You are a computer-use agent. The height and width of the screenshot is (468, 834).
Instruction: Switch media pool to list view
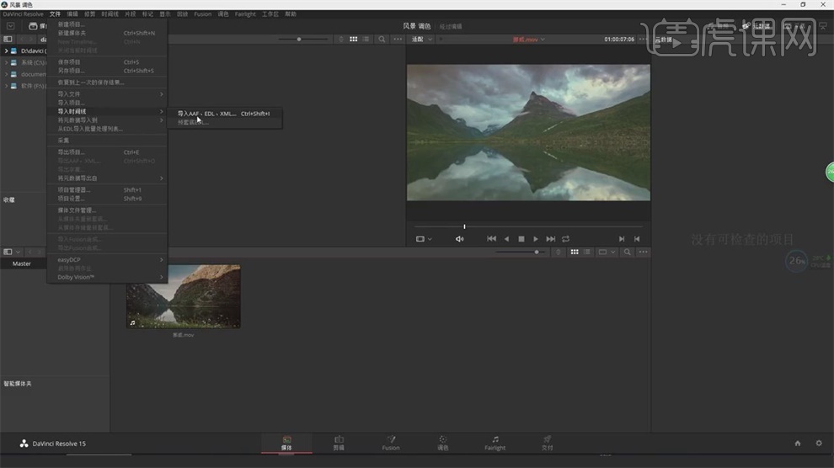(588, 252)
